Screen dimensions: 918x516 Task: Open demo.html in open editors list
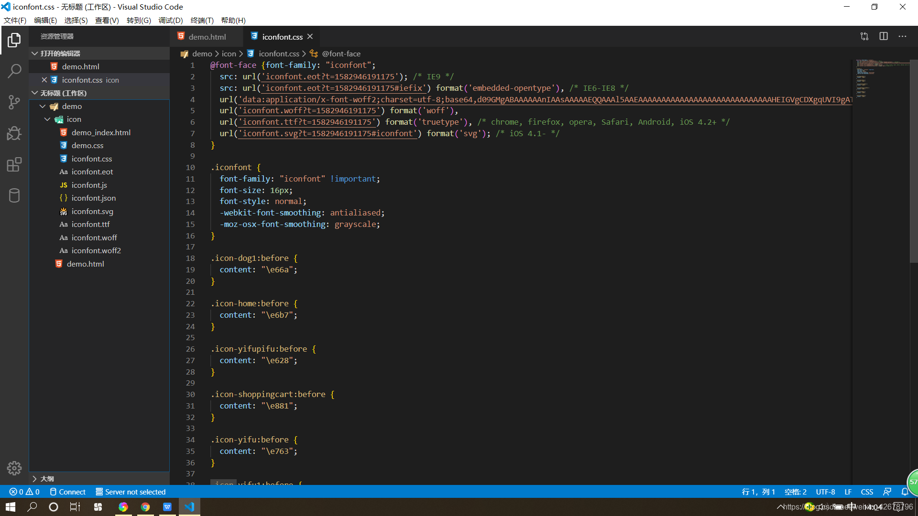[x=99, y=66]
